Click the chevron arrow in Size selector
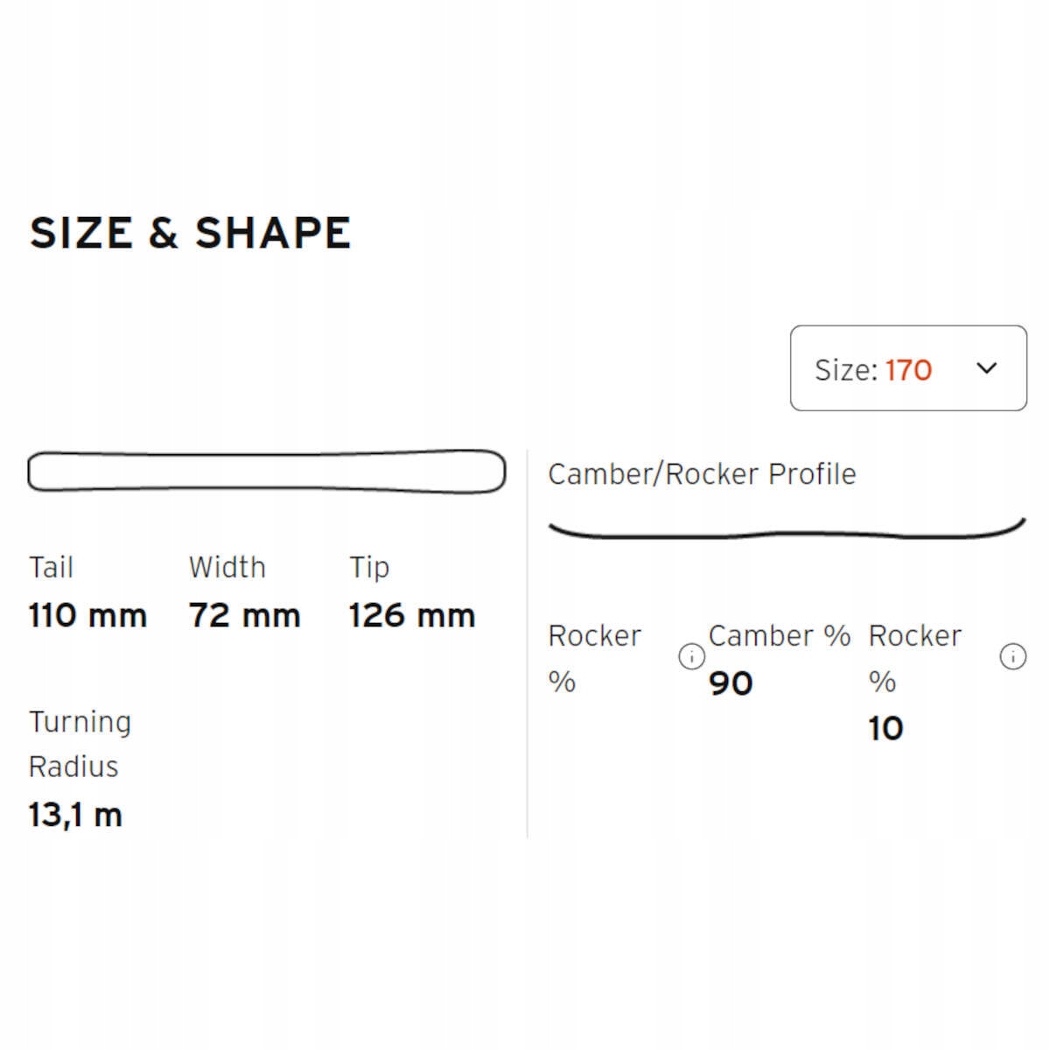The image size is (1050, 1050). [986, 368]
